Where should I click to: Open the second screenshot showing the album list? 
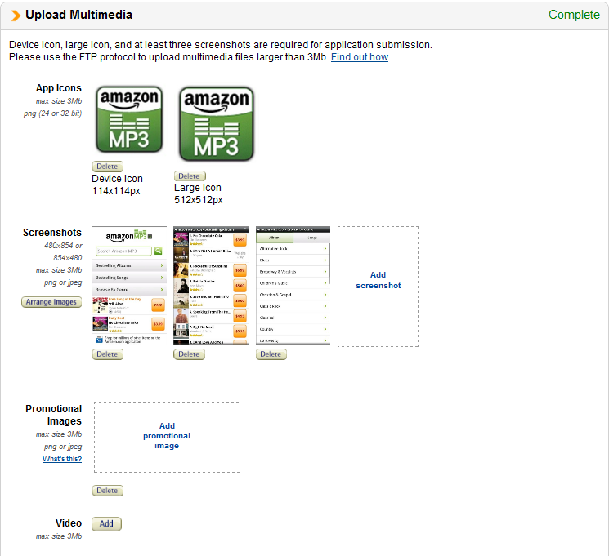tap(211, 286)
